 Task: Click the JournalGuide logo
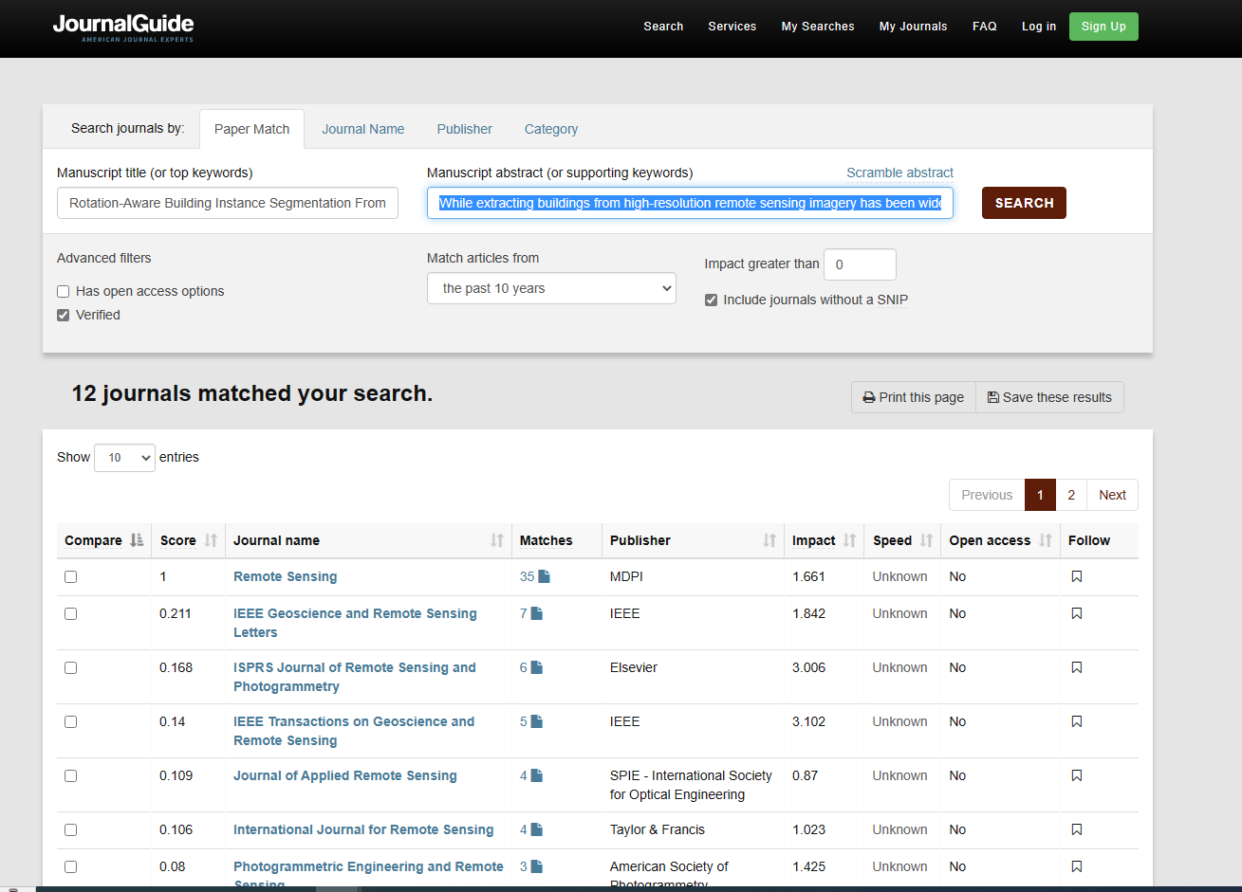click(x=123, y=27)
